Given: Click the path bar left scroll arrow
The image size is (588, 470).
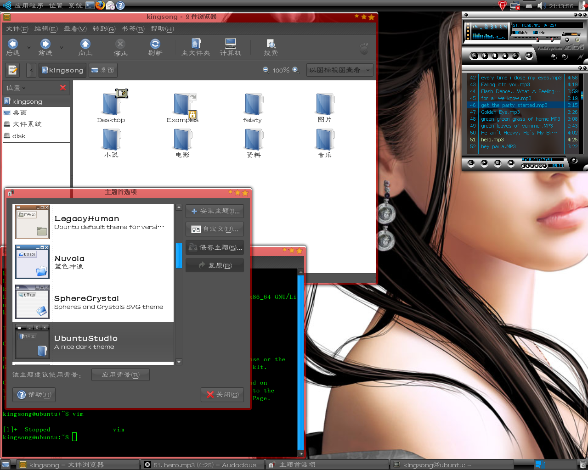Looking at the screenshot, I should pos(31,70).
